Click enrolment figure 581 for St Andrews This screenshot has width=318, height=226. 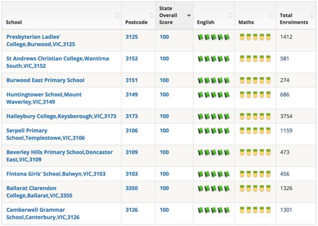click(x=284, y=59)
